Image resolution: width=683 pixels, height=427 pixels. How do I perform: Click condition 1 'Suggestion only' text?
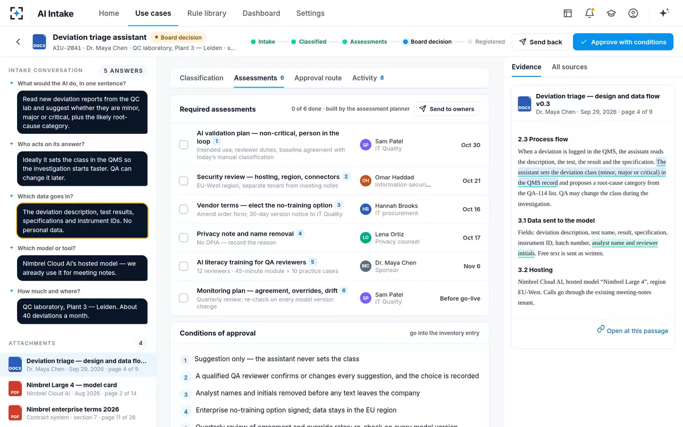(x=277, y=359)
